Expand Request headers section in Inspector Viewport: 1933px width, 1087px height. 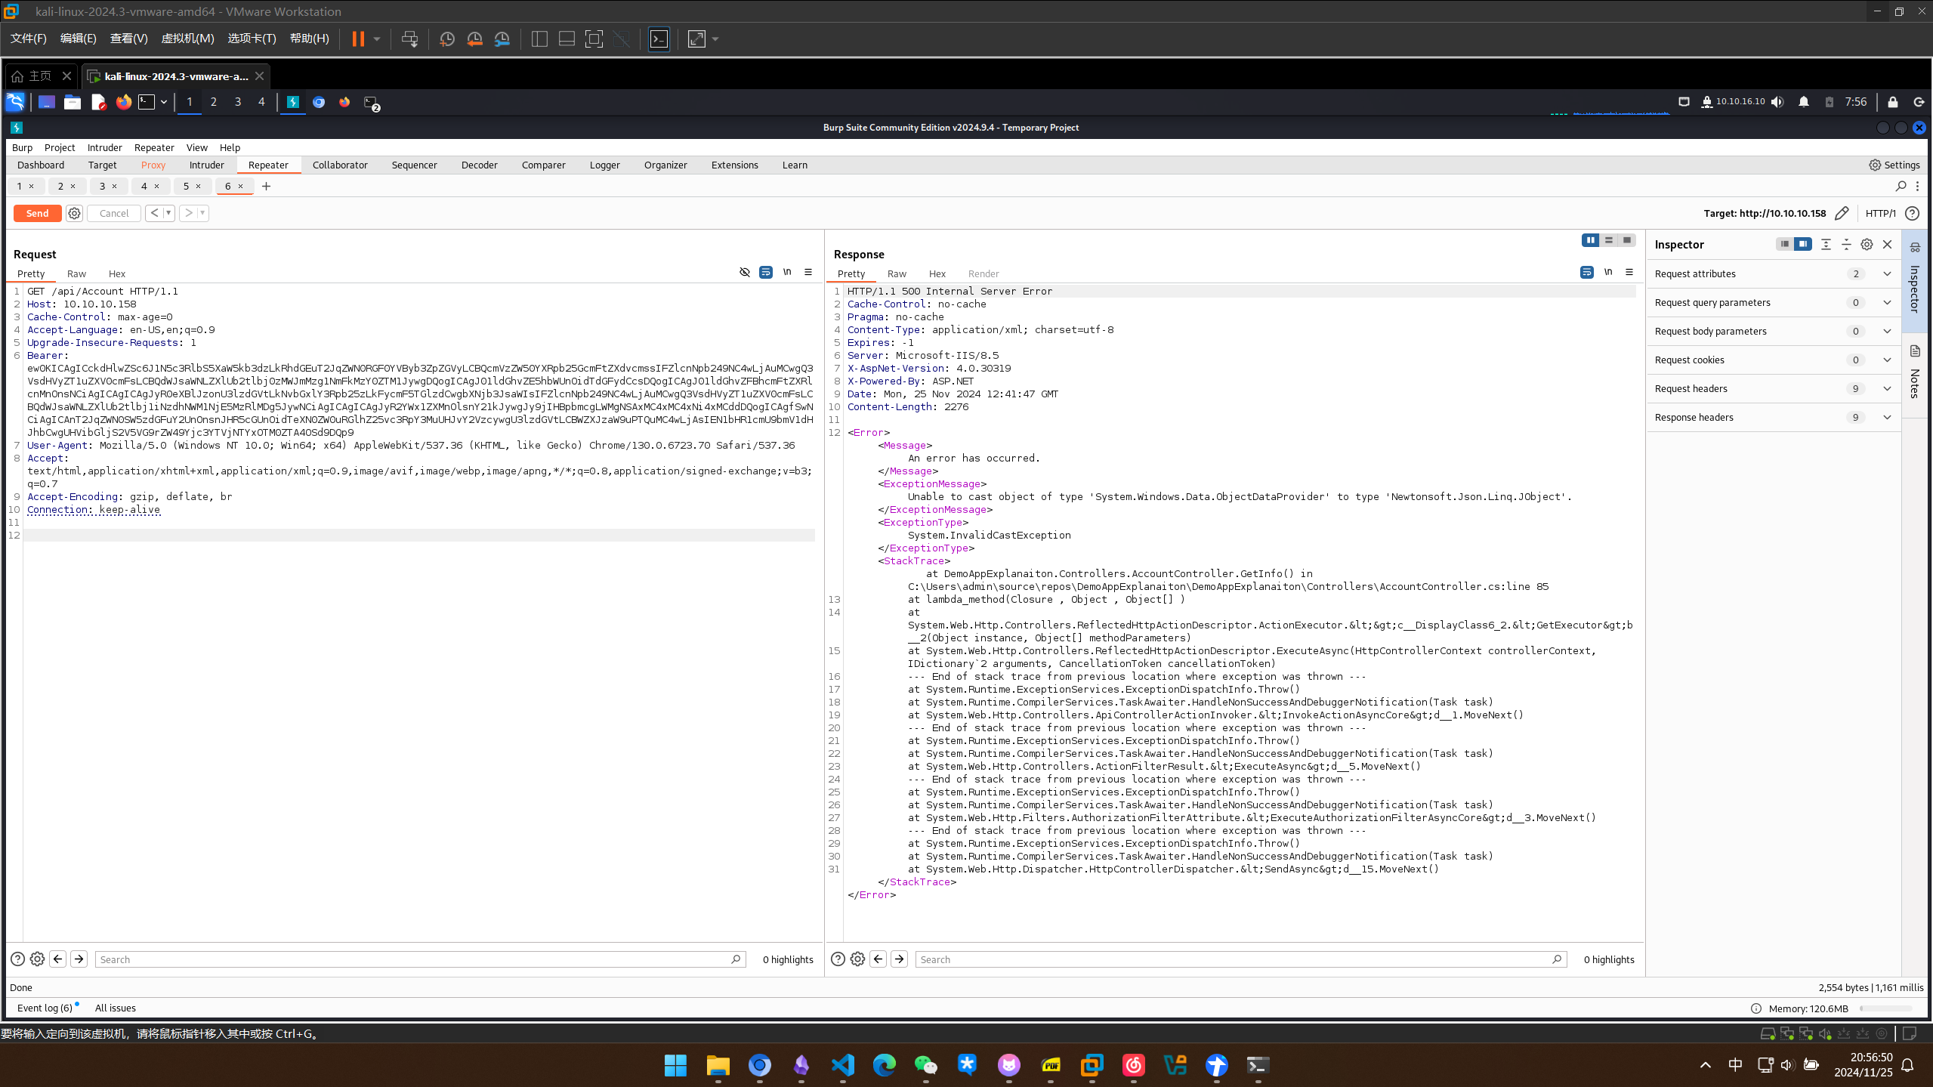tap(1886, 388)
